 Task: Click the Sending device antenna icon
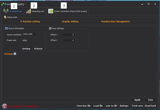click(6, 11)
